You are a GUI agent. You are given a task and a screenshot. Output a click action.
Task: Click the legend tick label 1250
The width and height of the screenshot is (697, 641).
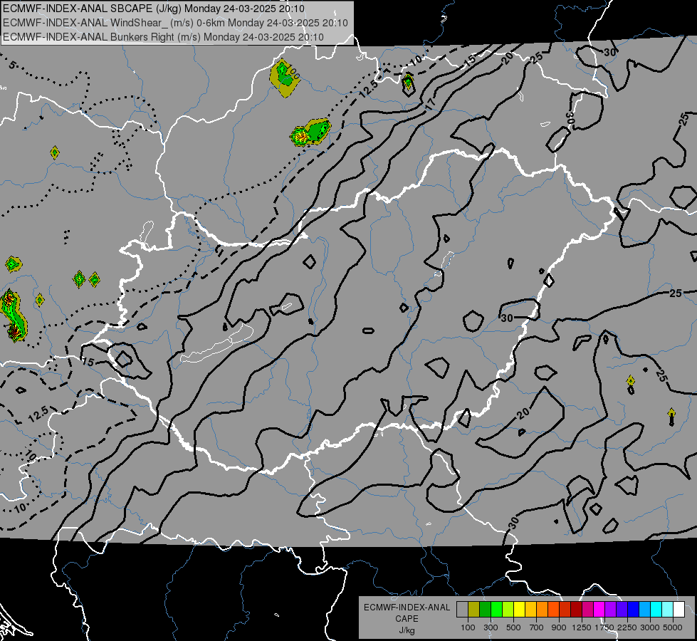point(582,627)
